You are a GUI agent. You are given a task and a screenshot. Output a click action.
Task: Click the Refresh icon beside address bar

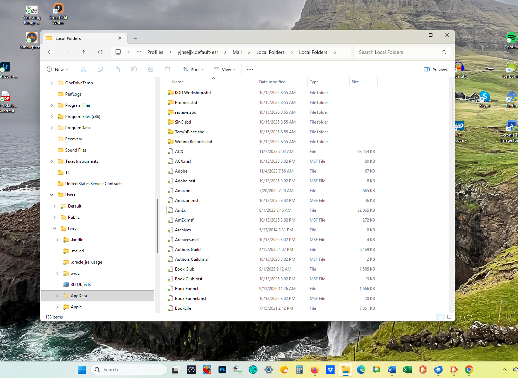coord(100,52)
